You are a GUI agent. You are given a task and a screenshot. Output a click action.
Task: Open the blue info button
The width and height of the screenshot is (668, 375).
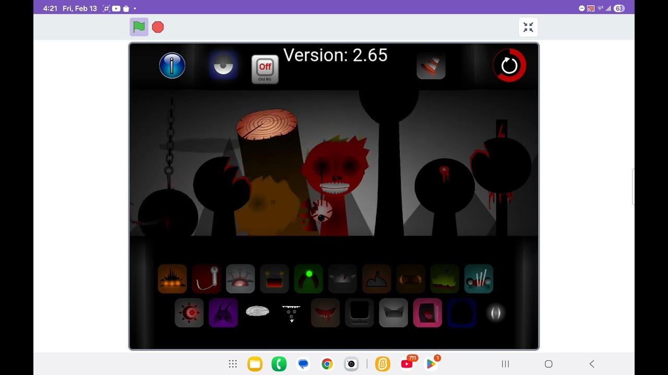pyautogui.click(x=172, y=66)
